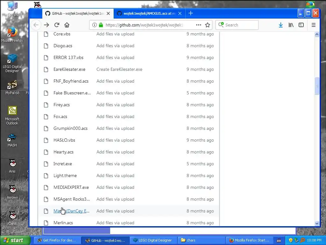This screenshot has height=245, width=326.
Task: Open Core.vbs file link
Action: (62, 34)
